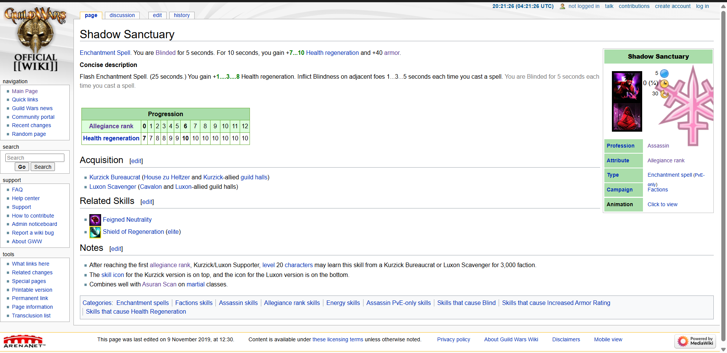Screen dimensions: 727x353
Task: Edit the Related Skills section
Action: 147,202
